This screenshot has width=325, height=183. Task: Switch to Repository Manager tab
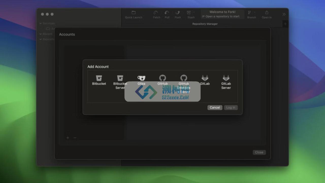click(x=205, y=24)
